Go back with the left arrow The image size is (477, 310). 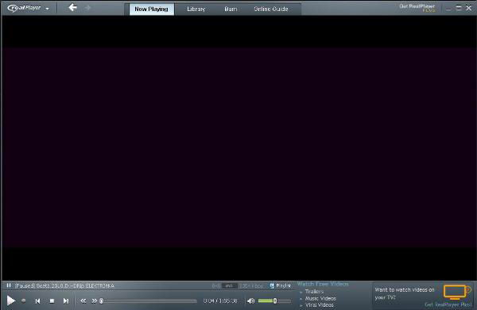pos(72,7)
